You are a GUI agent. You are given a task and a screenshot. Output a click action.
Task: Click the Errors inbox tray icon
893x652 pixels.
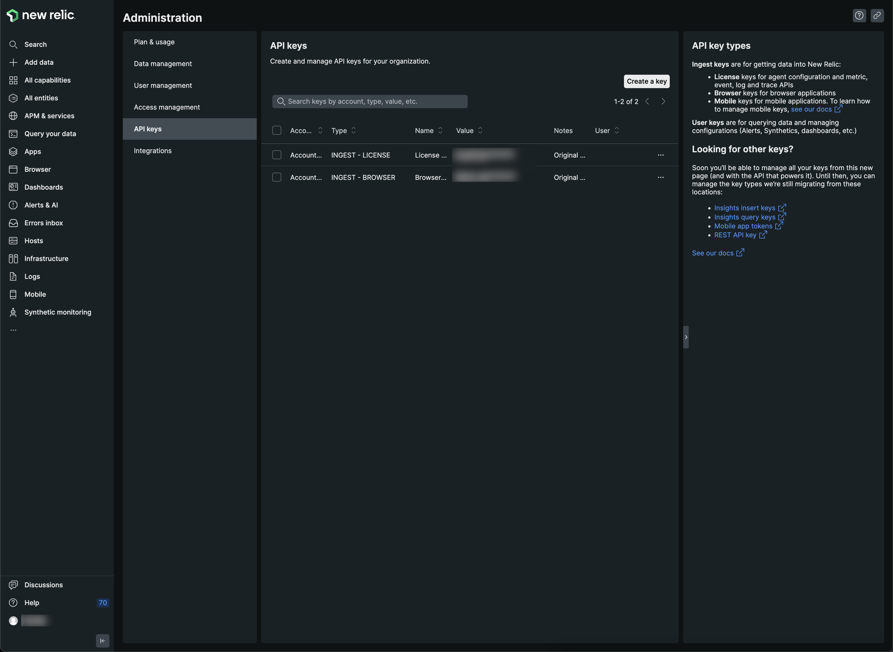tap(13, 223)
